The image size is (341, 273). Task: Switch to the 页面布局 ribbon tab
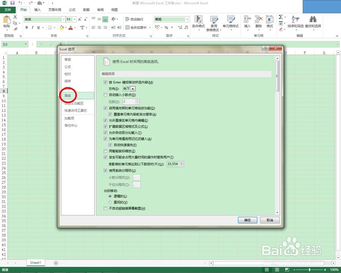pos(55,10)
